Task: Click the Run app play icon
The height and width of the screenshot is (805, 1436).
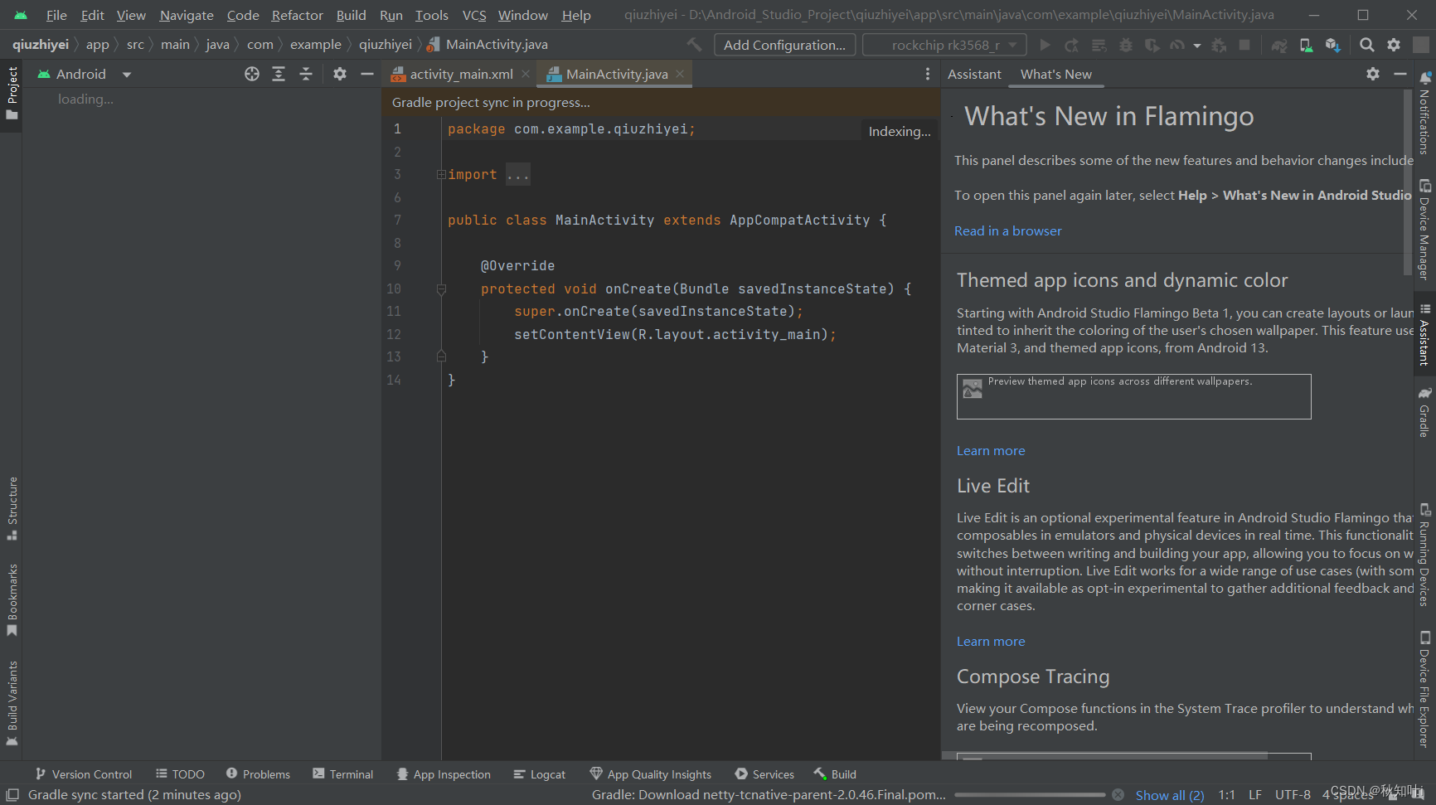Action: click(x=1045, y=45)
